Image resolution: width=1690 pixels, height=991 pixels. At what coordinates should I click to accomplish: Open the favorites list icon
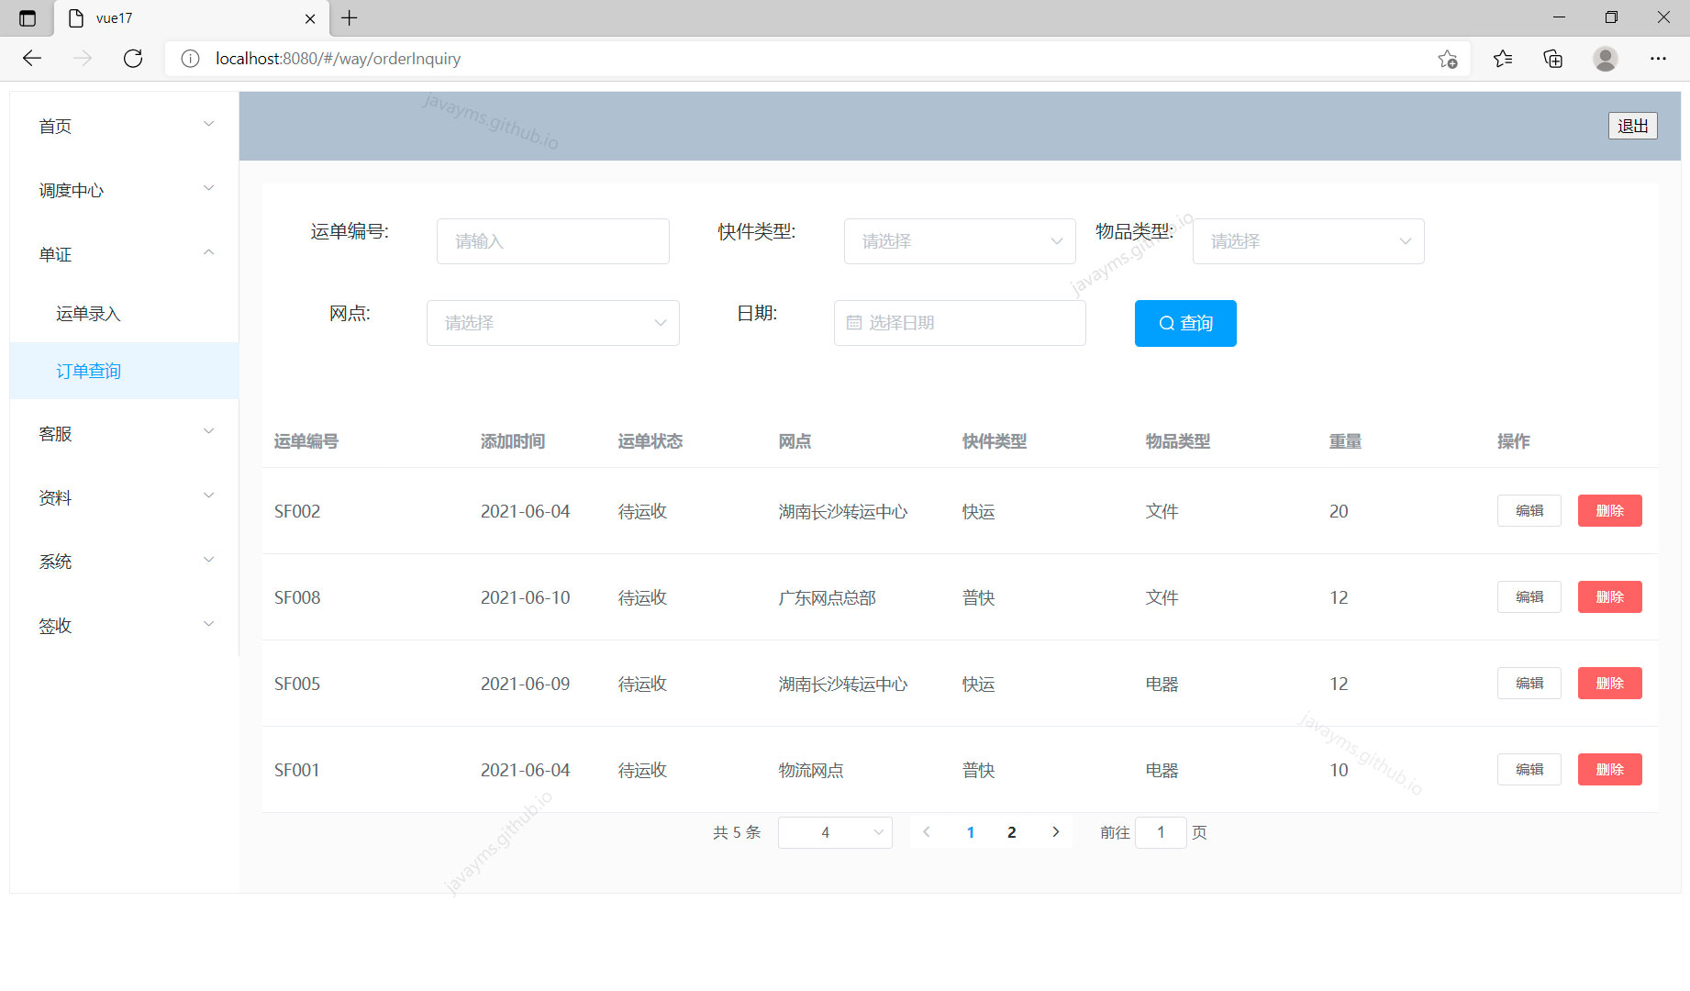coord(1503,59)
